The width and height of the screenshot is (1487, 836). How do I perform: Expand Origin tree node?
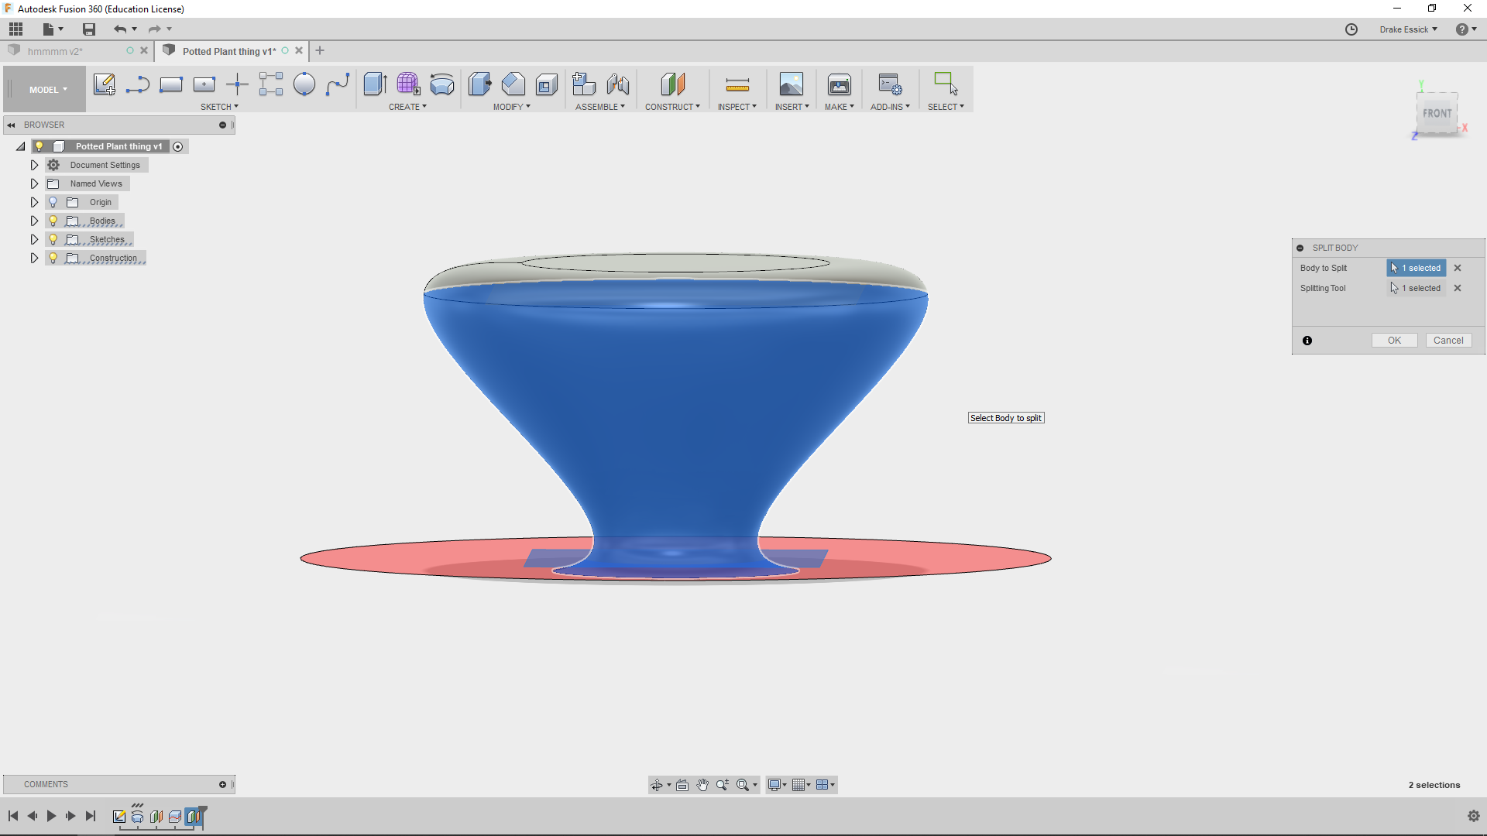34,202
